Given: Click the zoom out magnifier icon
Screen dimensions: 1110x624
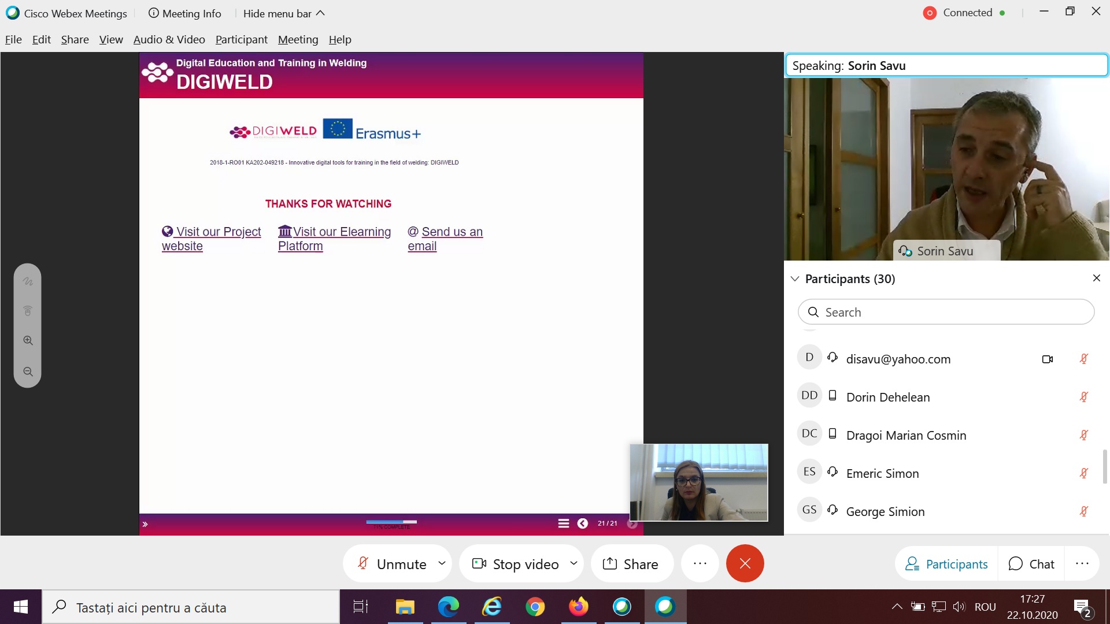Looking at the screenshot, I should click(28, 372).
